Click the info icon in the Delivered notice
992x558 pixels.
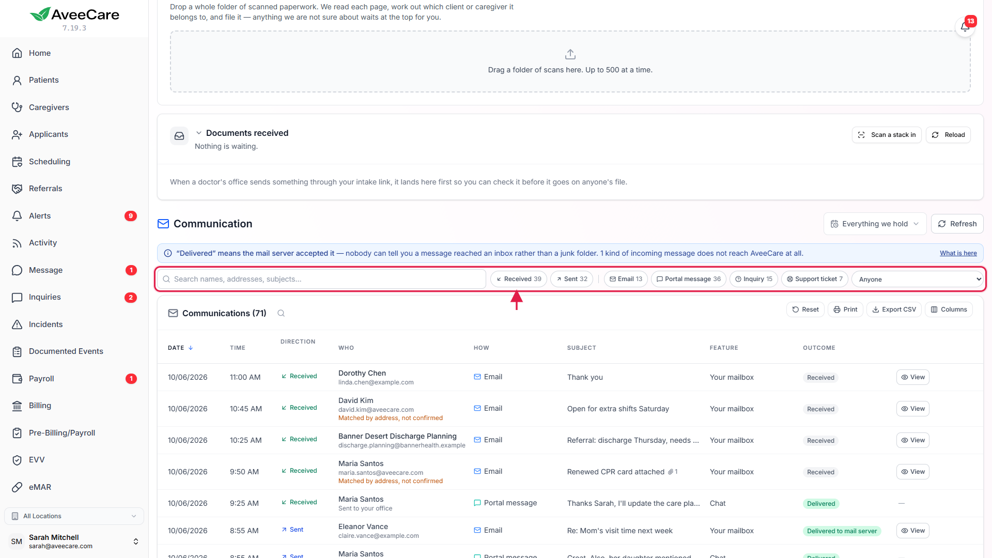point(168,253)
